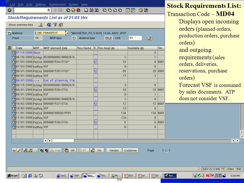Click the Generate Shortcut icon
Image resolution: width=244 pixels, height=183 pixels.
pos(133,10)
